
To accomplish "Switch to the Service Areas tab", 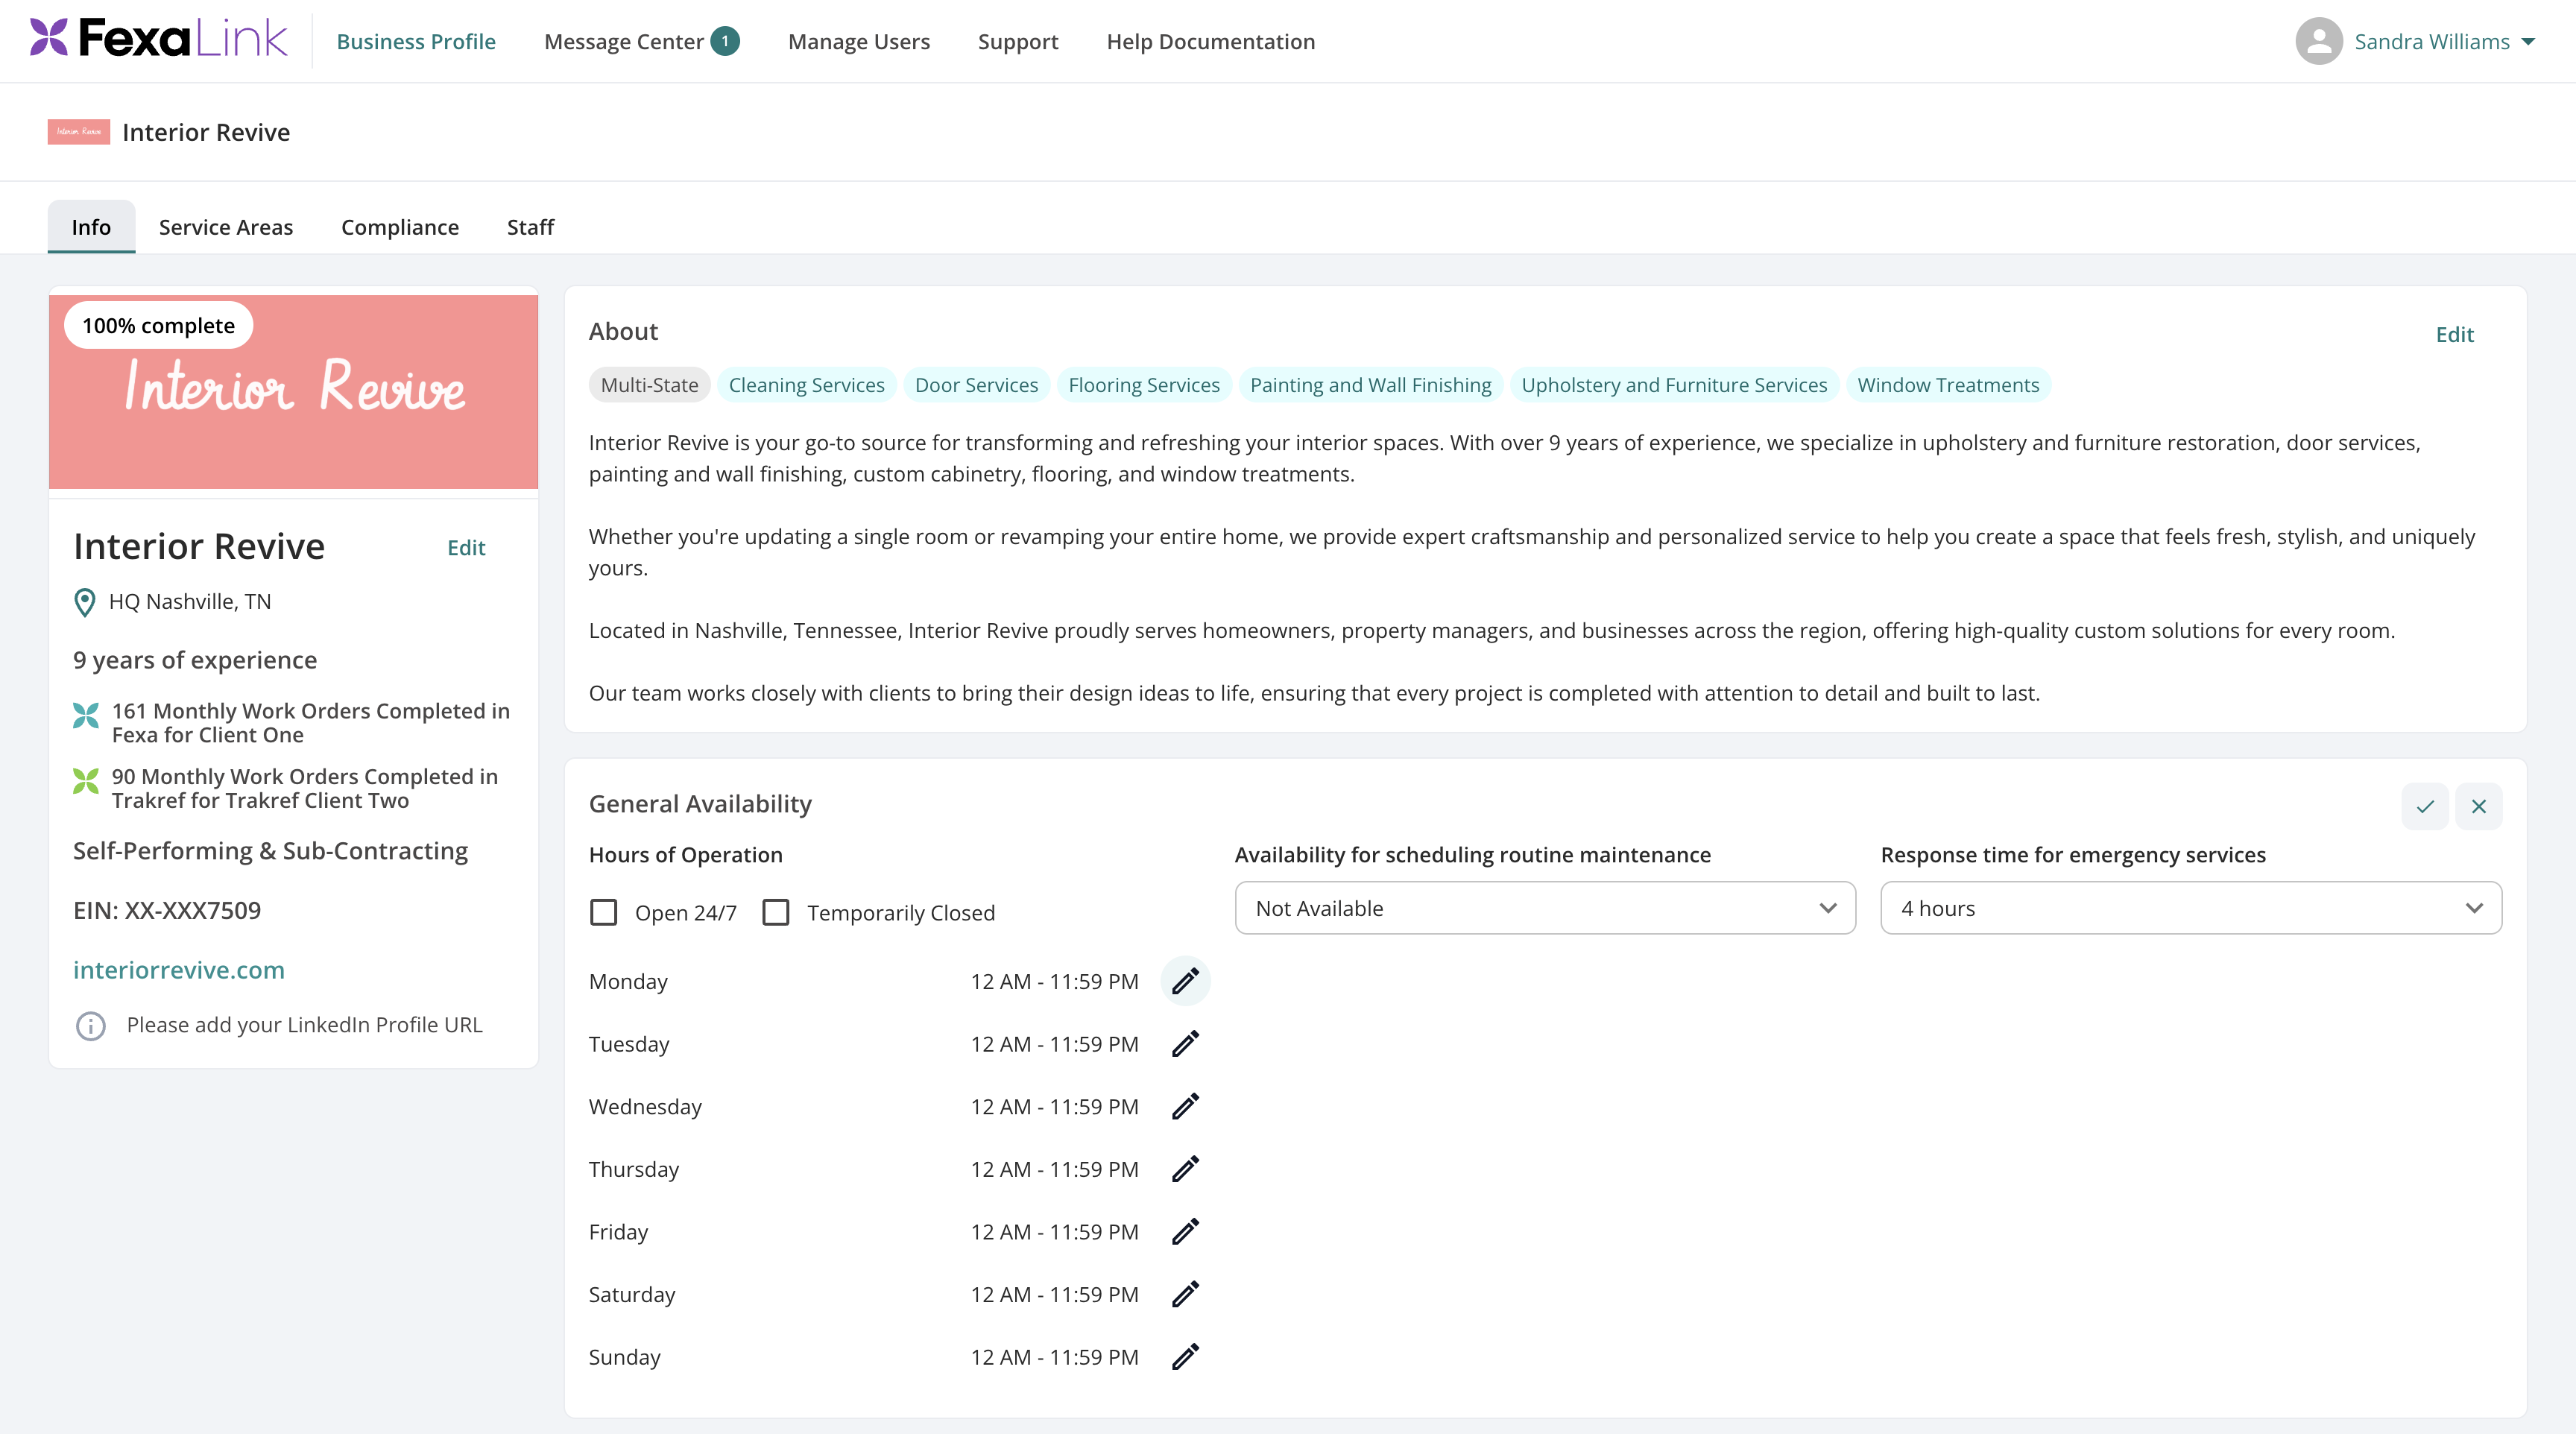I will click(x=226, y=227).
